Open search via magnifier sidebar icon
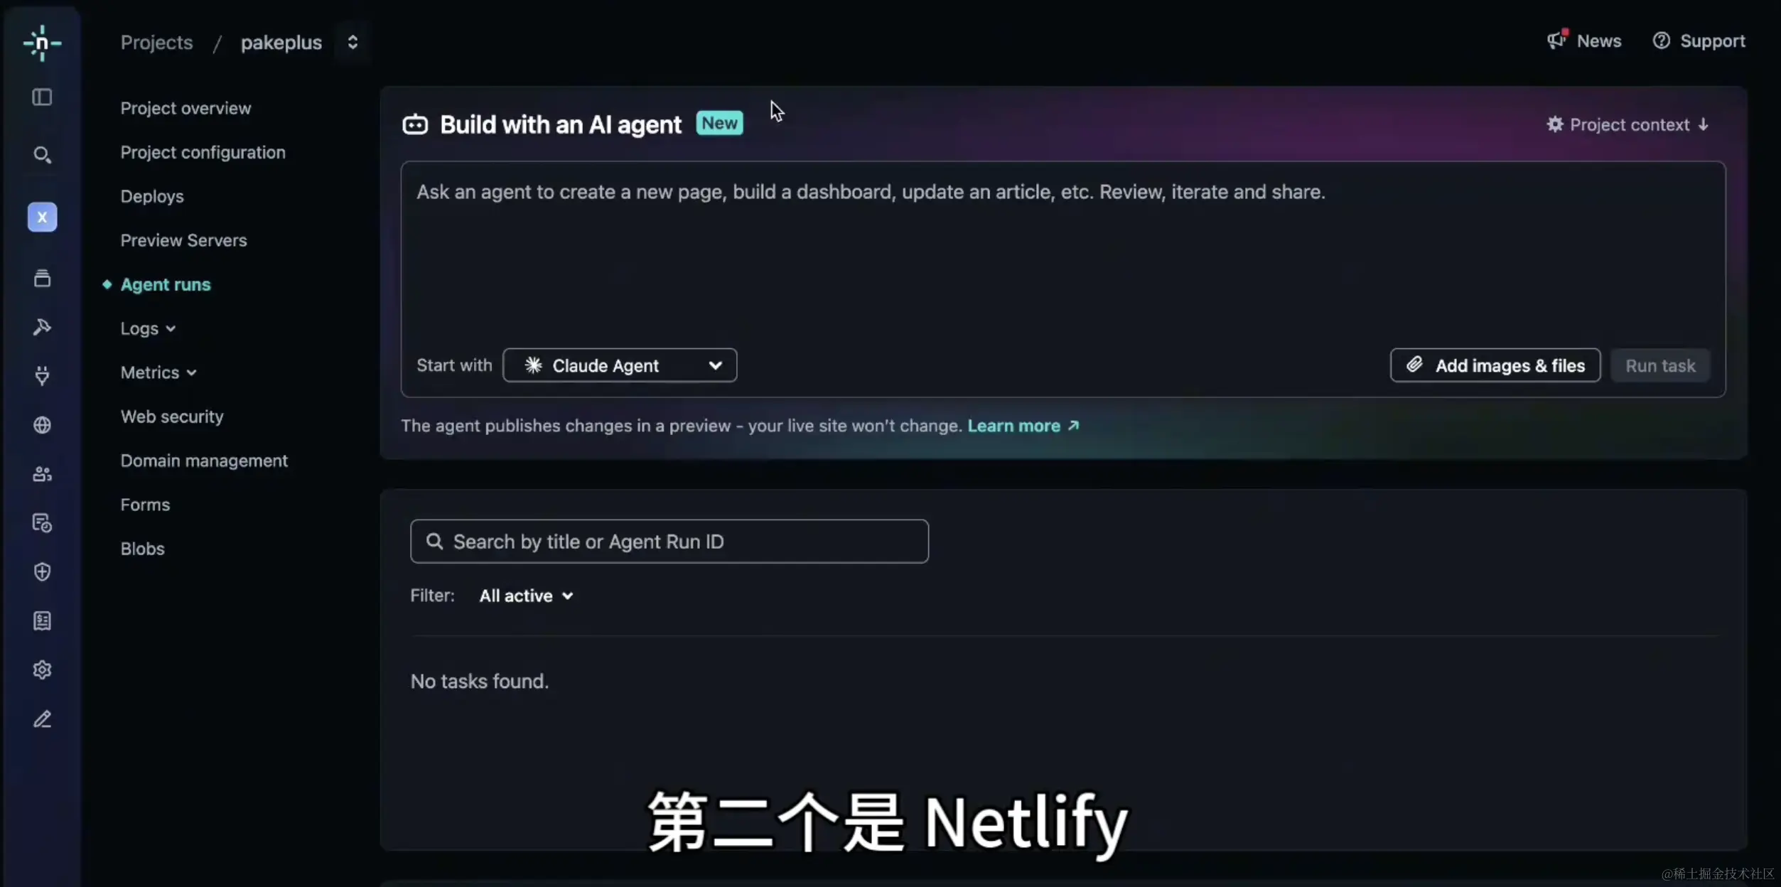1781x887 pixels. (42, 154)
